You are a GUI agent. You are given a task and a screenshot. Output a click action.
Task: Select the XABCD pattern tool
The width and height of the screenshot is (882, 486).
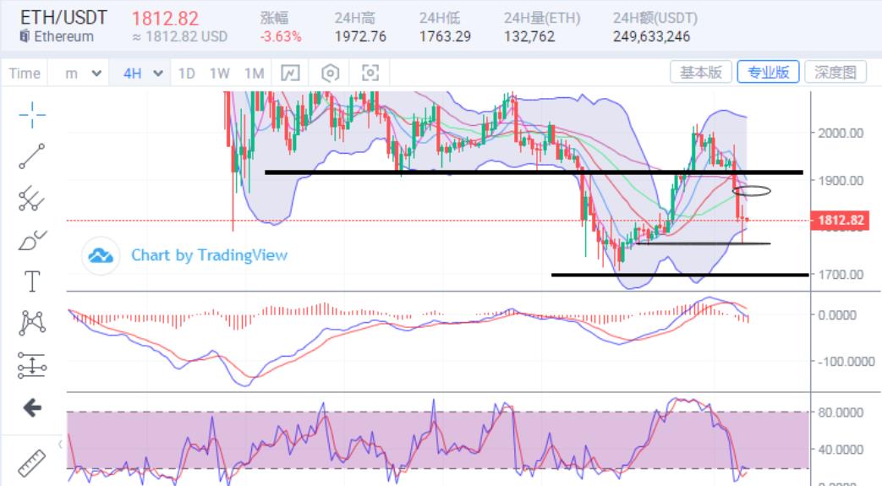coord(32,323)
